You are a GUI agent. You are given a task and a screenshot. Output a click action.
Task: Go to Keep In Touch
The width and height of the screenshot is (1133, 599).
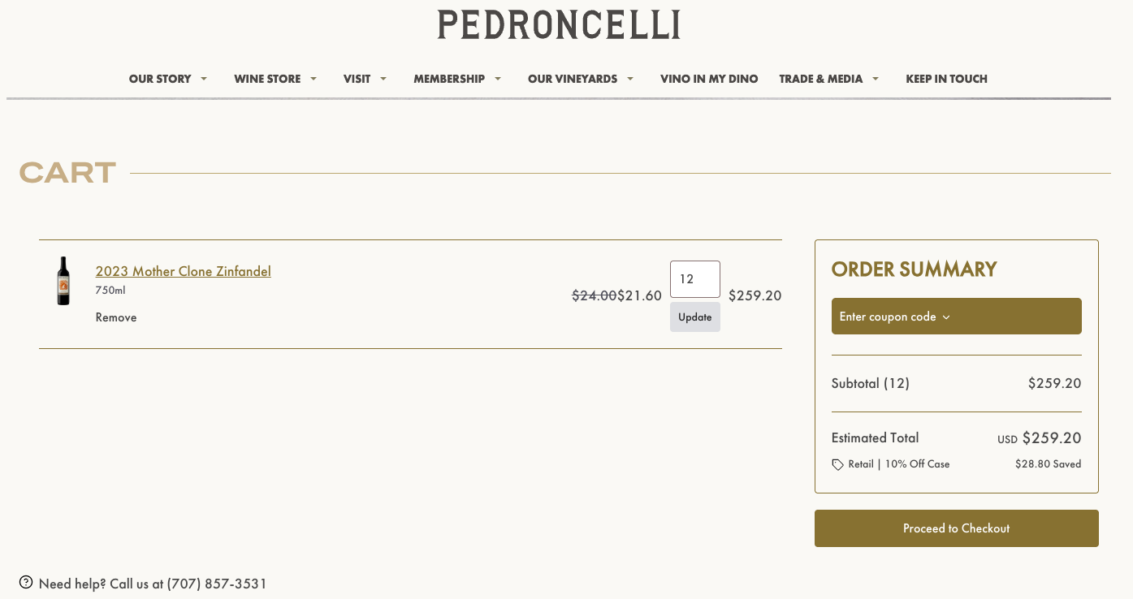click(946, 79)
